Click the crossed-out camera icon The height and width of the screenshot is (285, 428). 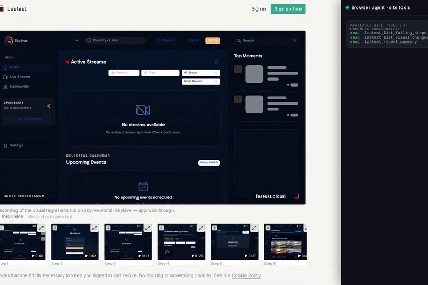143,110
